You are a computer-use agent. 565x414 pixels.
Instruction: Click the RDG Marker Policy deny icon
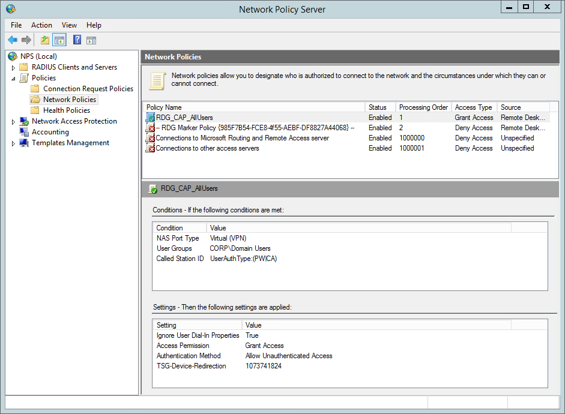tap(150, 127)
